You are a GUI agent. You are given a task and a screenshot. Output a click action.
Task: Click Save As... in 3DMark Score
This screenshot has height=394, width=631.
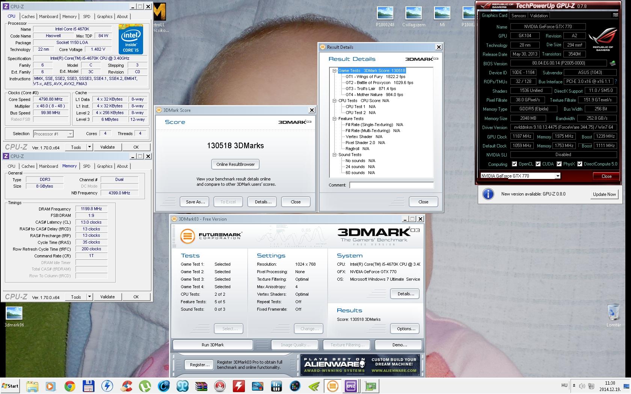[x=195, y=202]
